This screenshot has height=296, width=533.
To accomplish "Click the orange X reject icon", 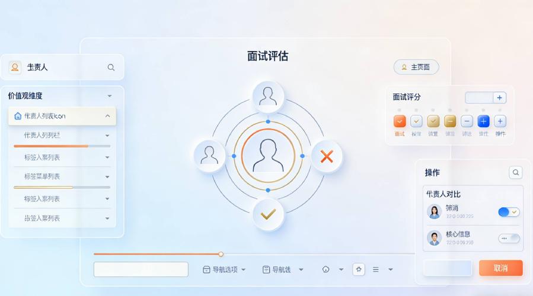I will click(327, 156).
